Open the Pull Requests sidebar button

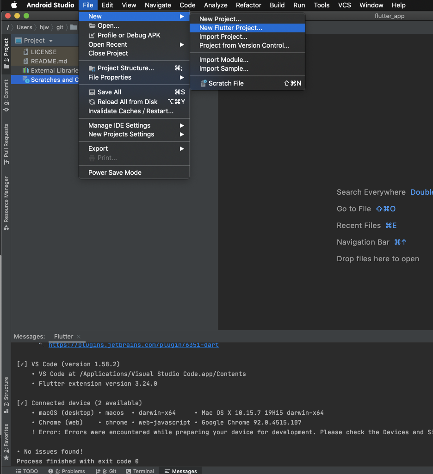click(x=6, y=144)
